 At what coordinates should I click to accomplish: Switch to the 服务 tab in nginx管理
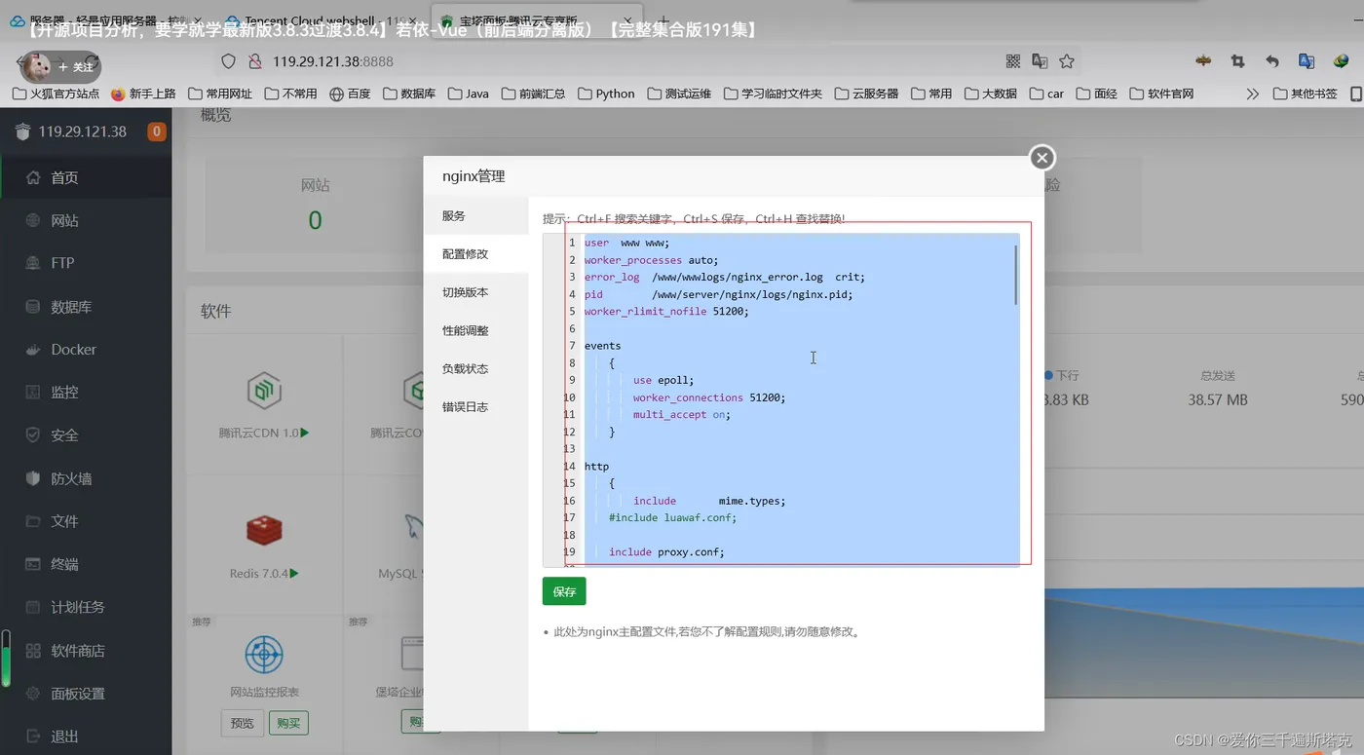475,216
